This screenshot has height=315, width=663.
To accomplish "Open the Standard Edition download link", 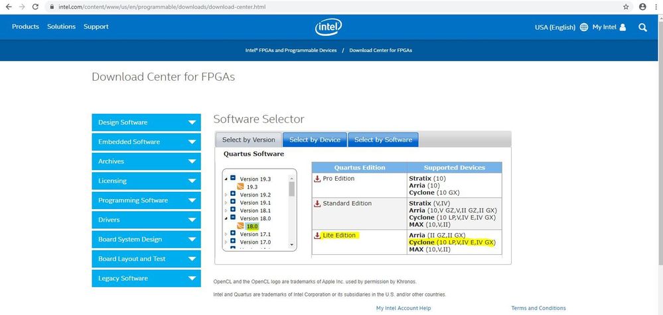I will [346, 204].
